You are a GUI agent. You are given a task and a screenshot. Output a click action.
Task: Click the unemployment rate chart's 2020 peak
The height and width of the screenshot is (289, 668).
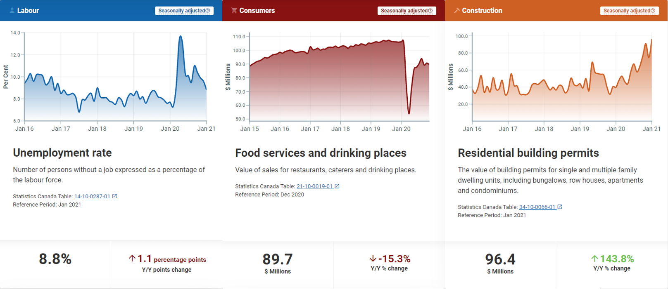coord(181,37)
